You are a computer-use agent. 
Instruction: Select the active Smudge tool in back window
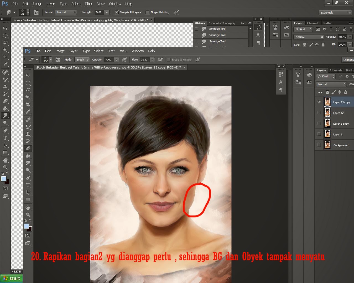[x=5, y=116]
